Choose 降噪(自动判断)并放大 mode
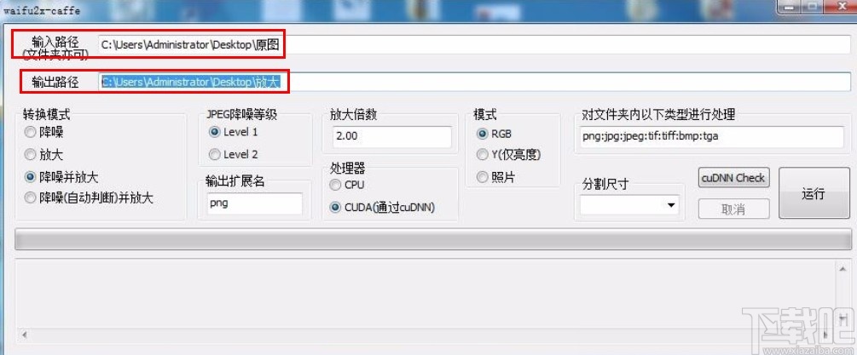 pos(89,198)
